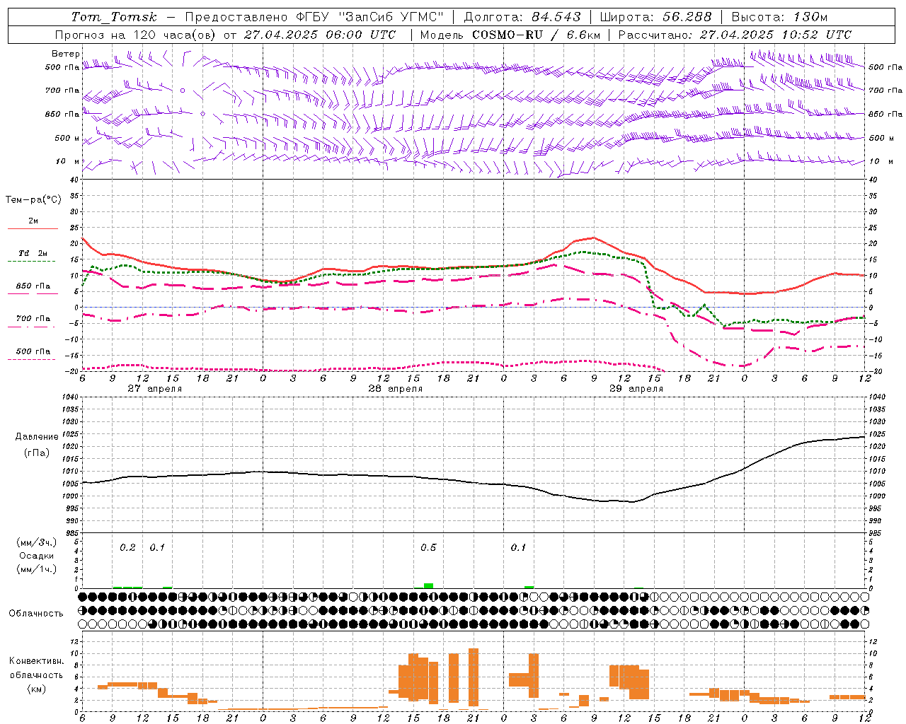
Task: Click the '2м' temperature legend entry
Action: pos(33,221)
